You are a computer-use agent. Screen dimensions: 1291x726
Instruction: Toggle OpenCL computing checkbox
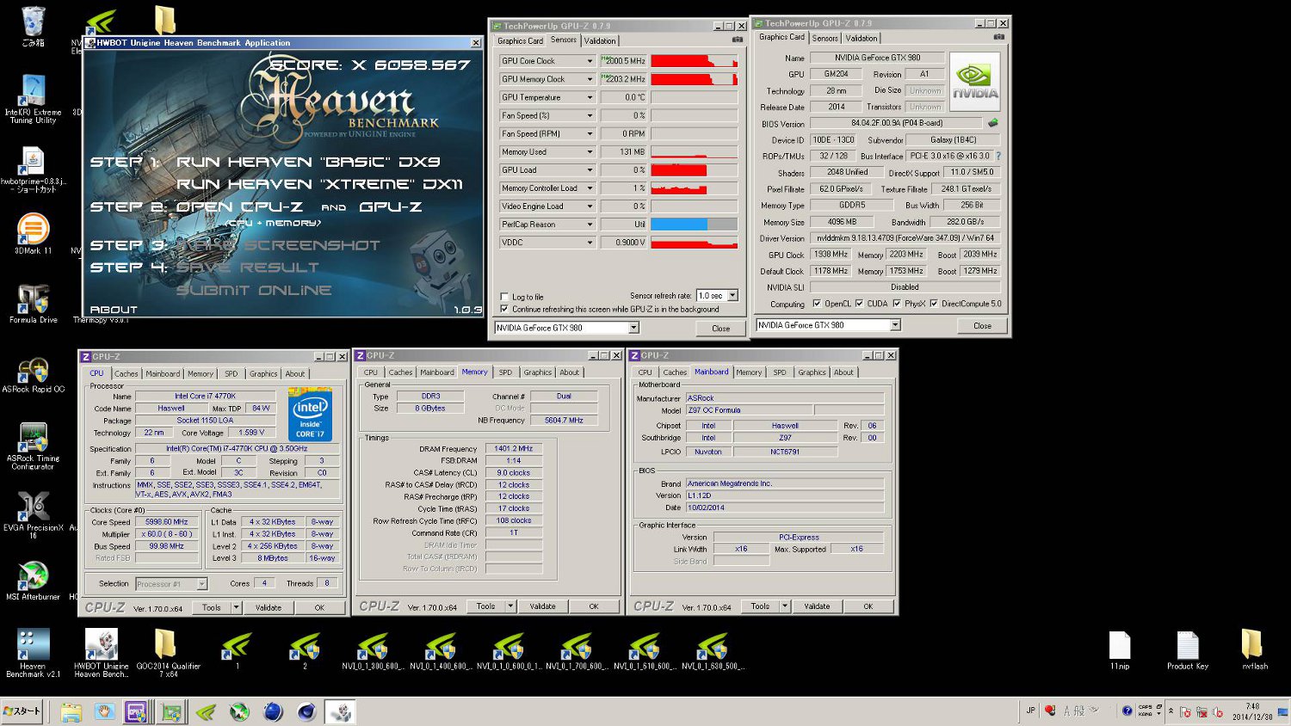click(x=817, y=304)
